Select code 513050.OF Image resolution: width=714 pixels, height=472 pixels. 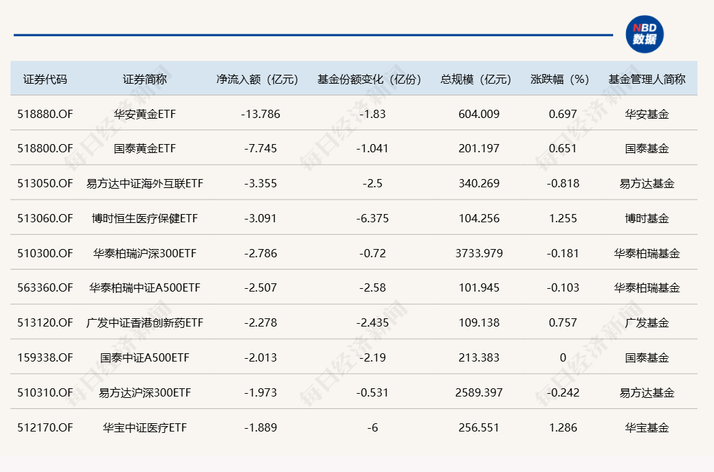tap(45, 183)
